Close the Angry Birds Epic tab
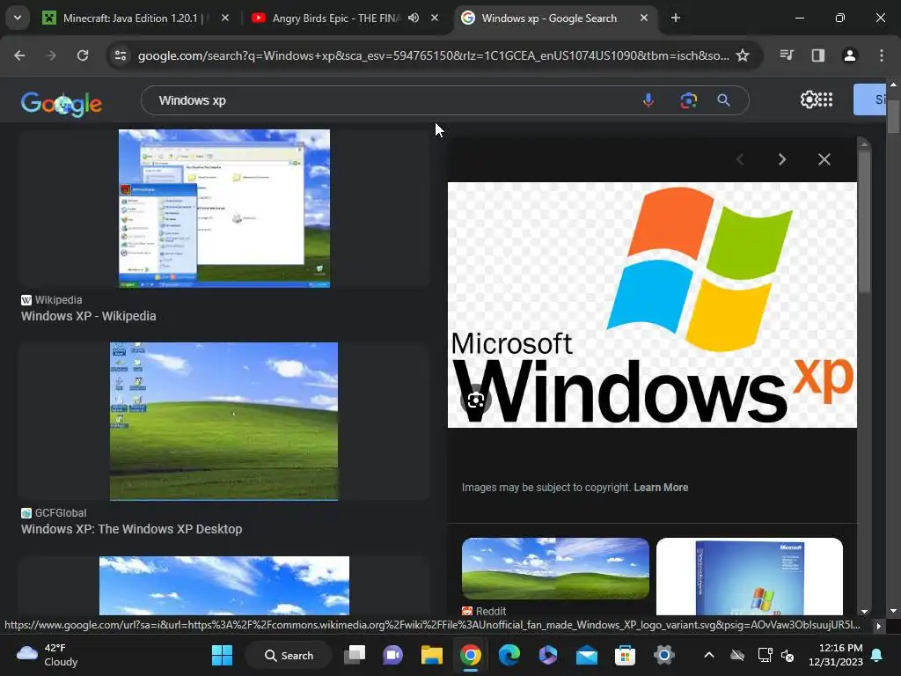 (435, 18)
